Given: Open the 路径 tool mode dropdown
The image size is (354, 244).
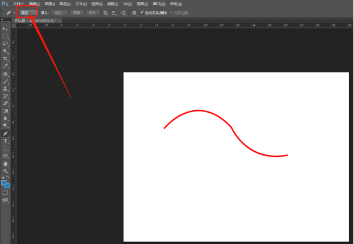Looking at the screenshot, I should pyautogui.click(x=28, y=13).
